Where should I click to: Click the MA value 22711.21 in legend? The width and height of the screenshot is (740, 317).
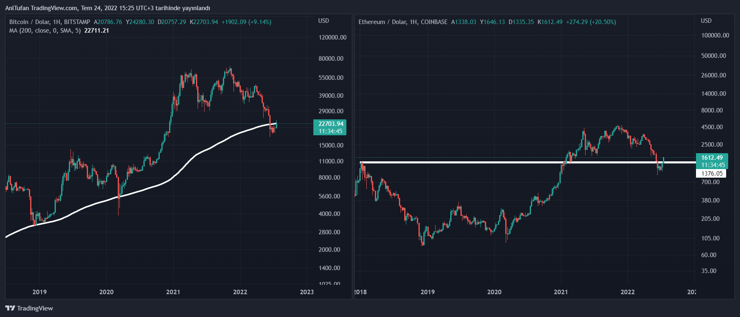pyautogui.click(x=97, y=31)
